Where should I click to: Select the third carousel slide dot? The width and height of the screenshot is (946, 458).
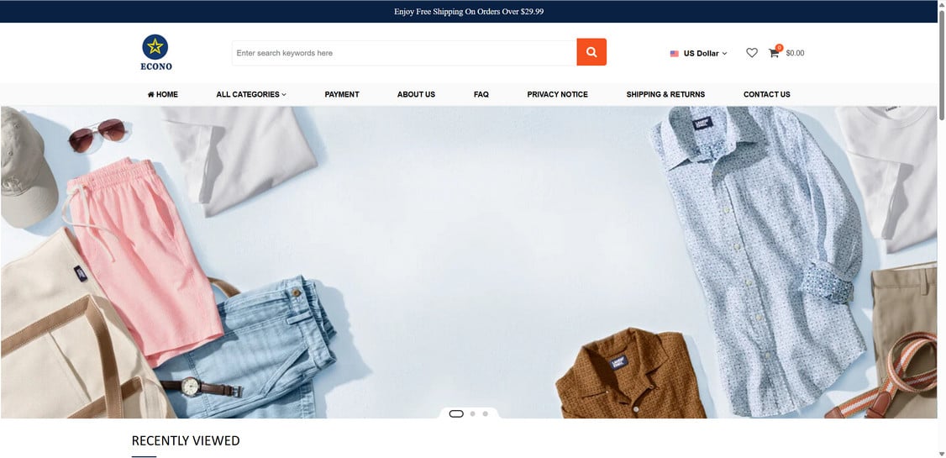pos(485,413)
